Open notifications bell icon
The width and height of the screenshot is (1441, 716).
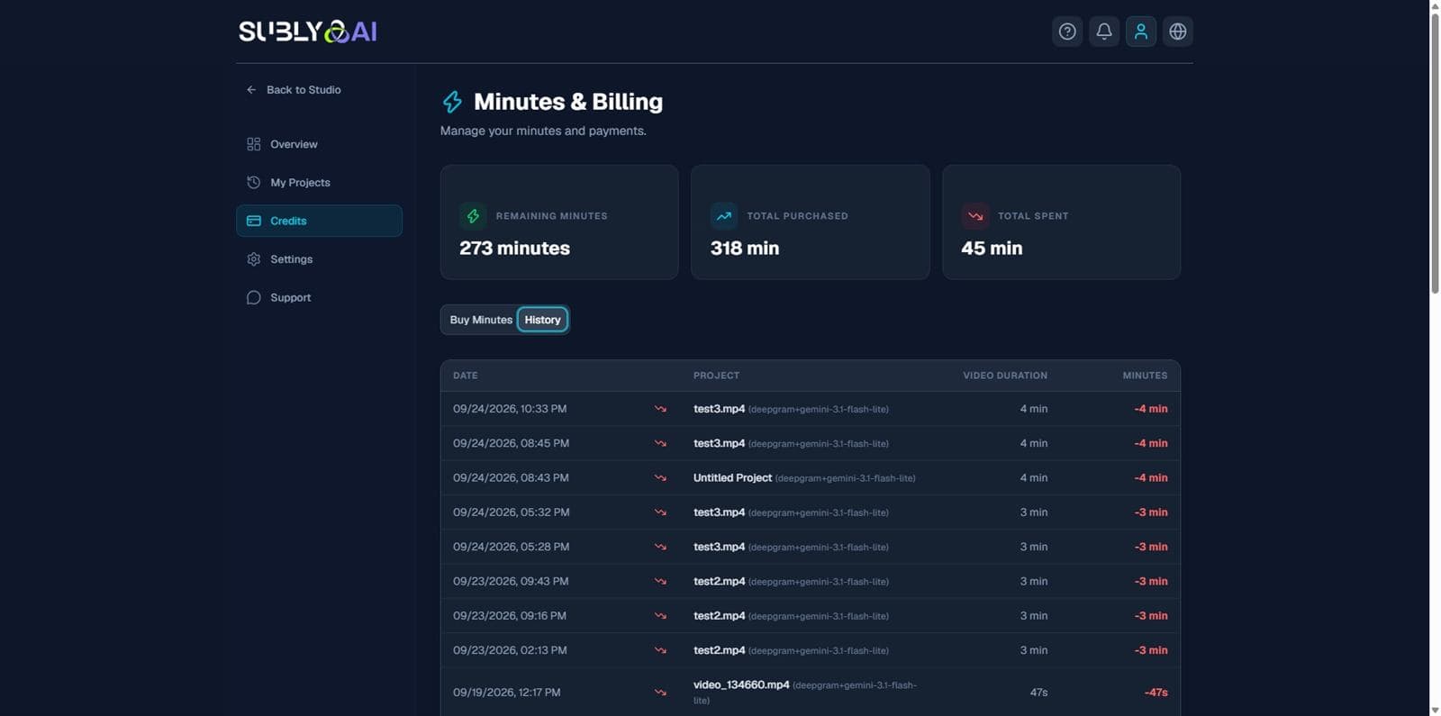coord(1104,32)
